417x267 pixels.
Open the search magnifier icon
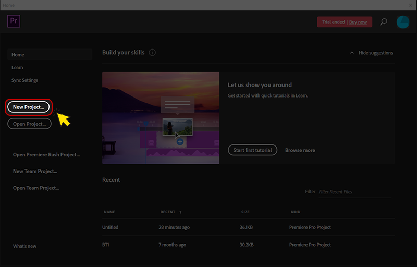(x=384, y=22)
